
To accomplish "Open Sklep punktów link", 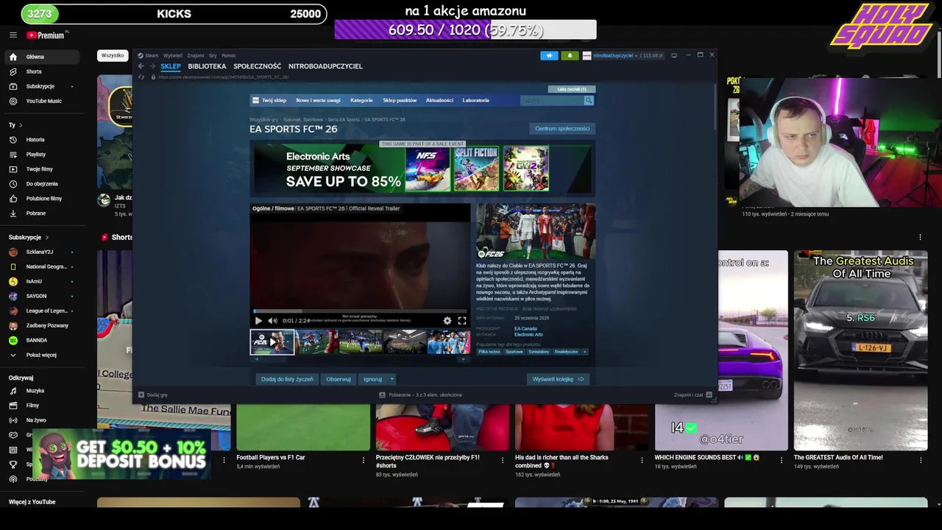I will (x=400, y=100).
